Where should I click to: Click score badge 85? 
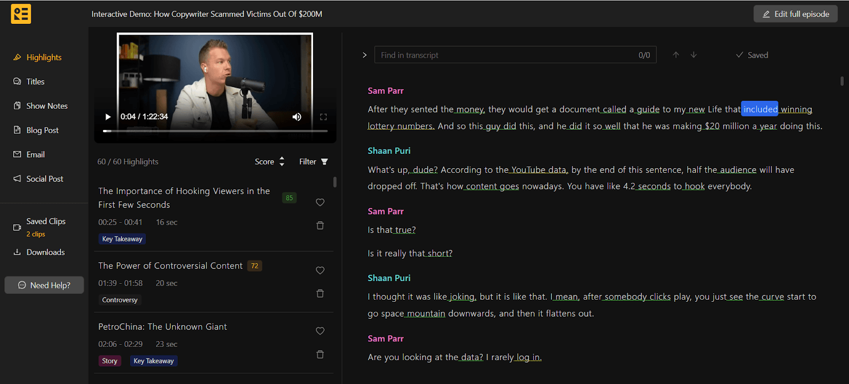tap(289, 198)
